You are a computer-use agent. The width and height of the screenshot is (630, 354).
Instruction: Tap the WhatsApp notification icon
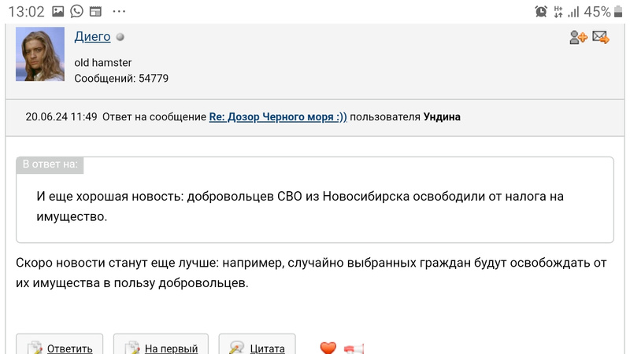click(76, 11)
